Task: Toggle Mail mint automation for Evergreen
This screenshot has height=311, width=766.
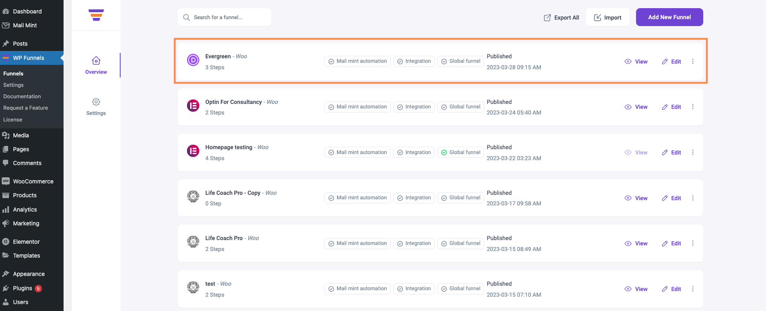Action: pos(358,61)
